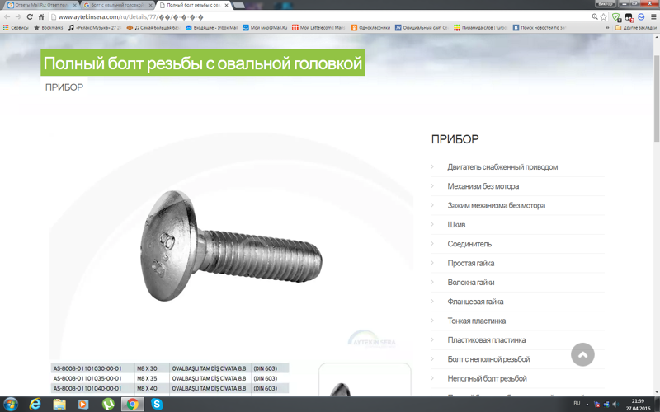Screen dimensions: 660x412
Task: Open the Пирамида слов bookmark
Action: (x=480, y=28)
